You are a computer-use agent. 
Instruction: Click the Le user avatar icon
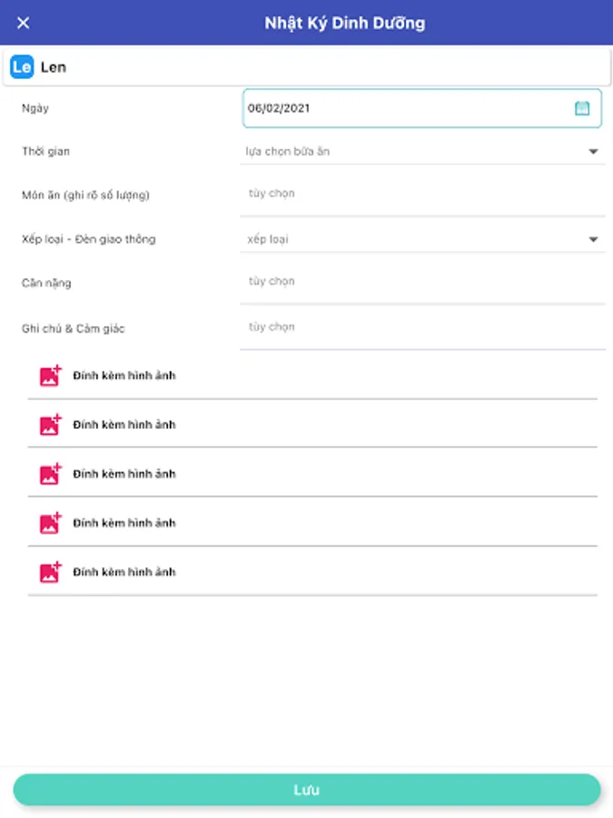(x=22, y=66)
